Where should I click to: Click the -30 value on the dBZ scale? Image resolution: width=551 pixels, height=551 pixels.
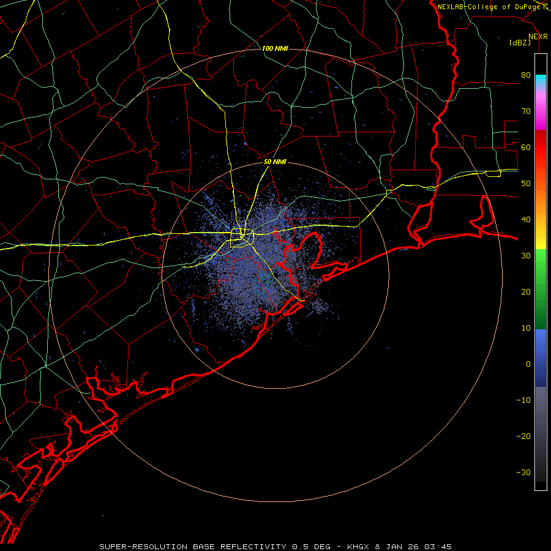[x=523, y=472]
